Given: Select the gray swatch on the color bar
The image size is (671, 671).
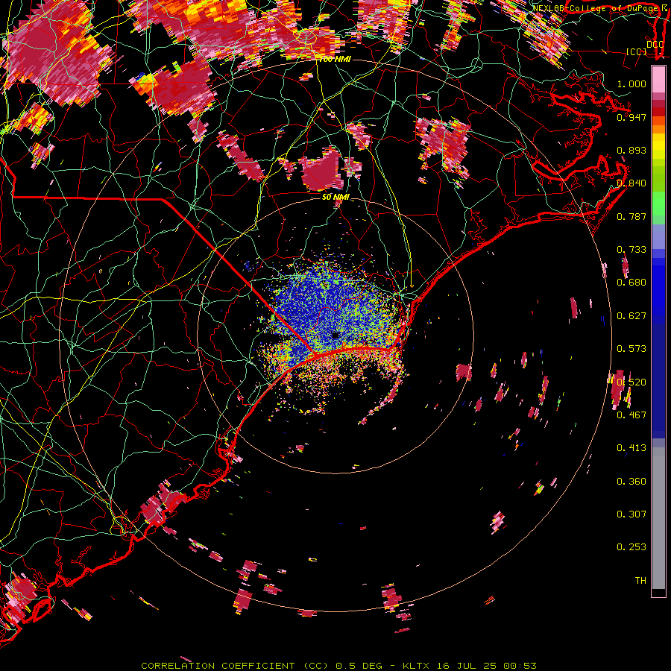Looking at the screenshot, I should 658,518.
